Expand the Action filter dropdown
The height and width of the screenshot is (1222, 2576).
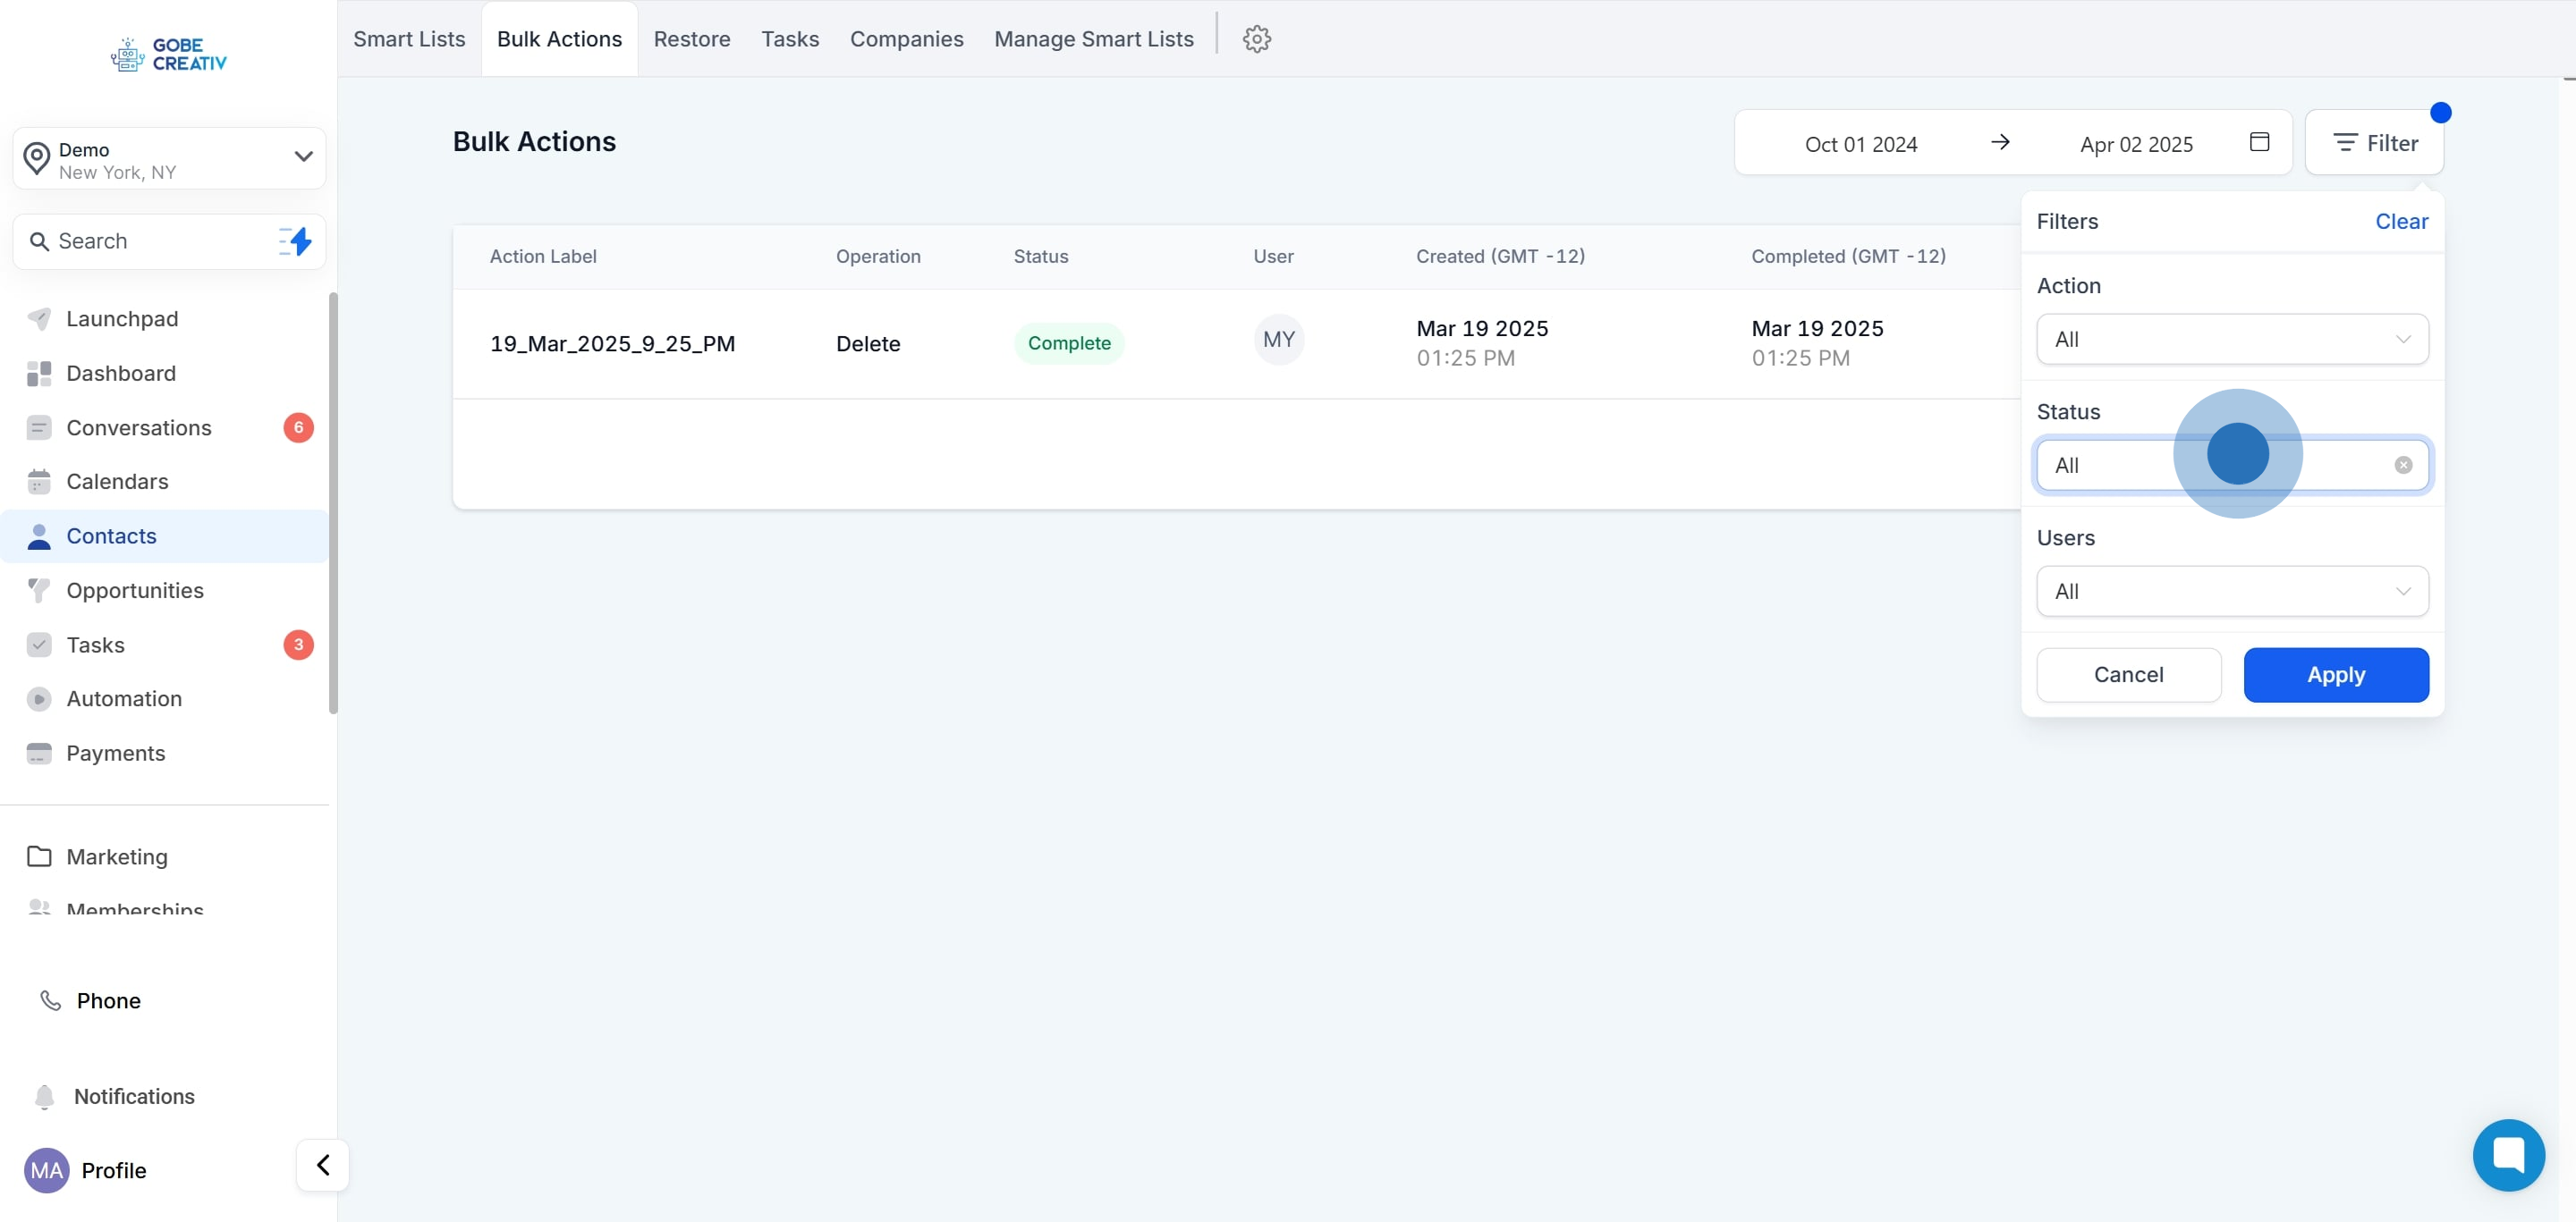click(2231, 339)
